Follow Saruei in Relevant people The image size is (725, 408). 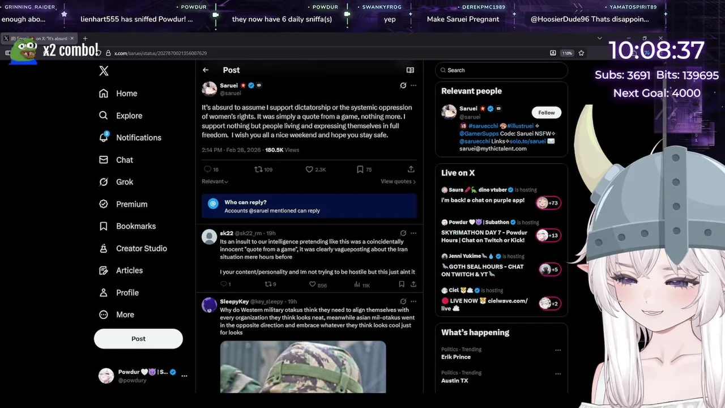tap(547, 112)
